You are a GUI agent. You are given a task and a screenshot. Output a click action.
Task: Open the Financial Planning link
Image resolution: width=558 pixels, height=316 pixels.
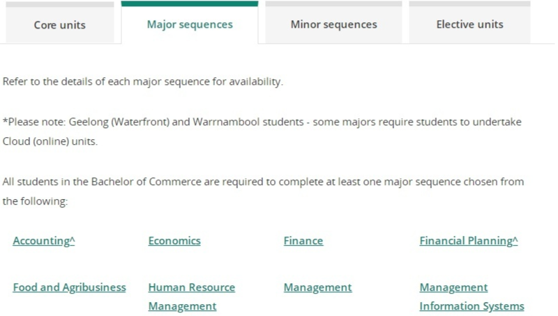[x=469, y=241]
